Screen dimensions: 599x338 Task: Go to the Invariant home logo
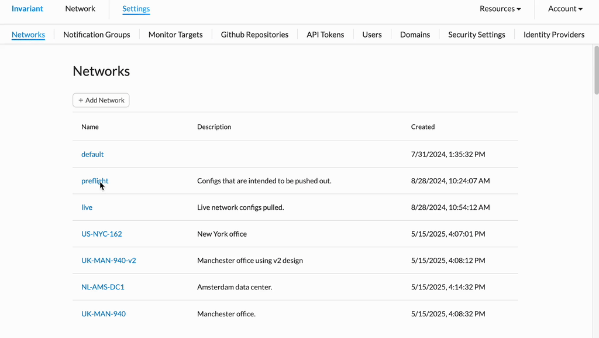27,9
